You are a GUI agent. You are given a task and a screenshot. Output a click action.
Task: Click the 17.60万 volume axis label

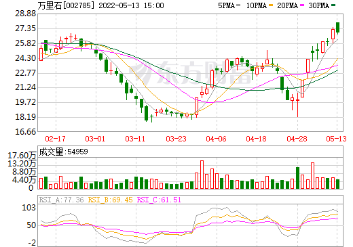click(22, 156)
